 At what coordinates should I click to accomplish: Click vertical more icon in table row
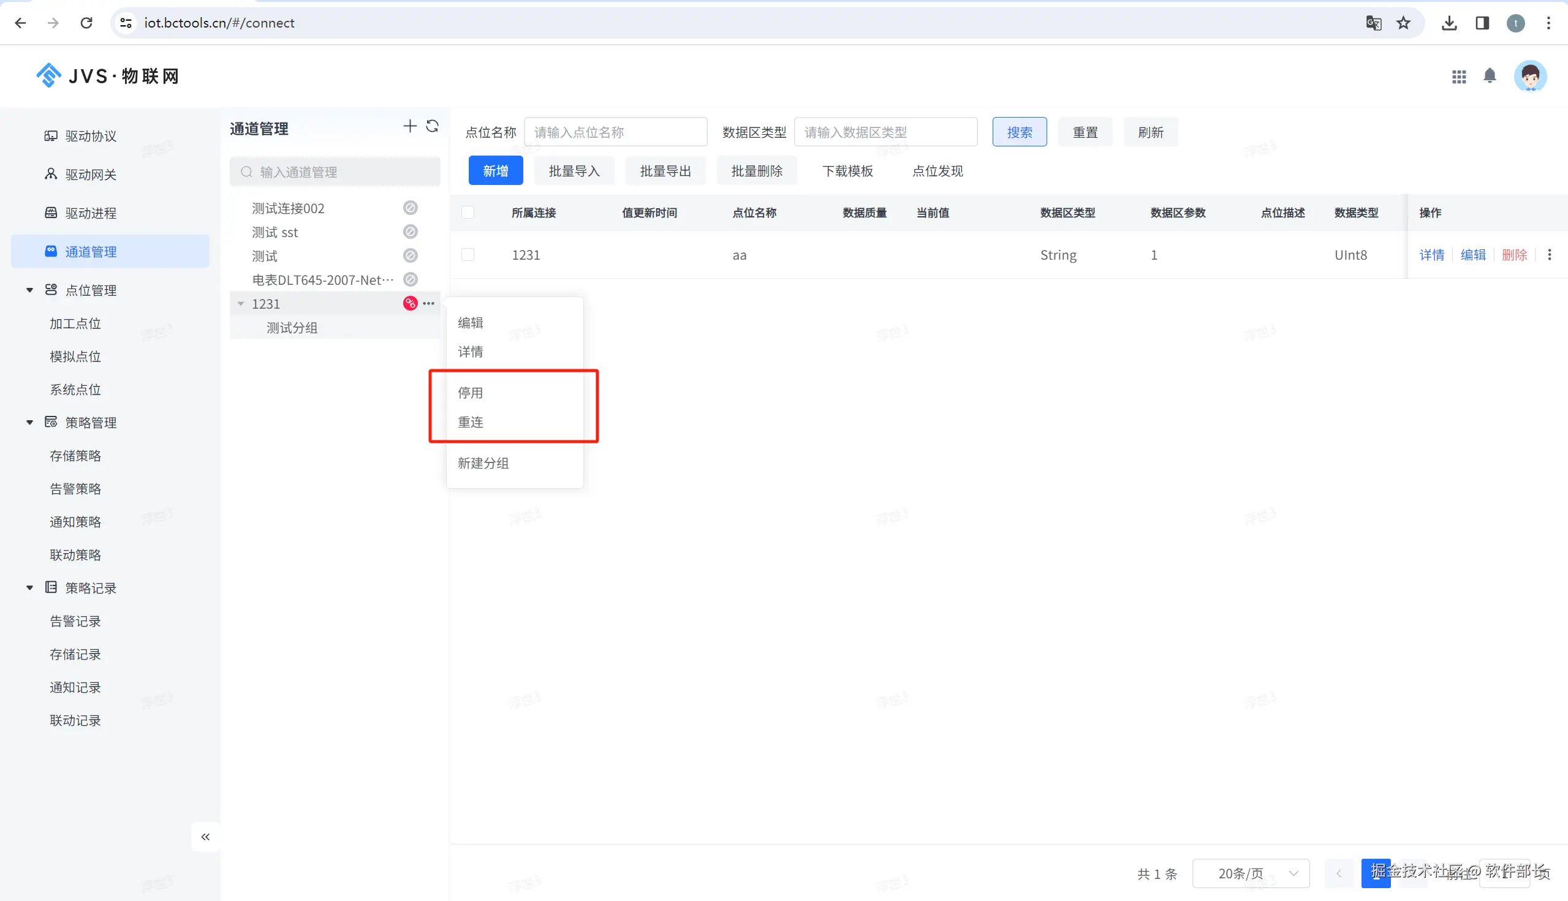click(x=1550, y=255)
